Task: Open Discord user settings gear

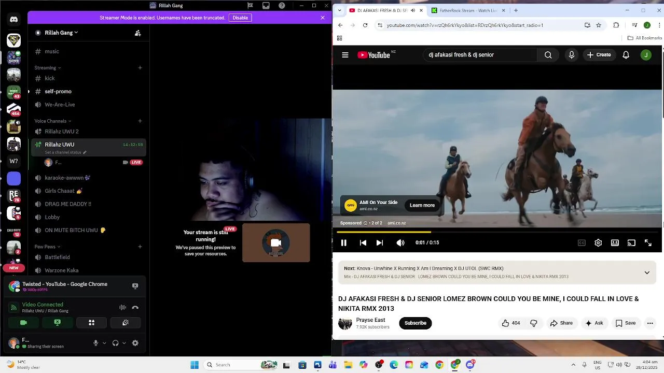Action: point(135,343)
